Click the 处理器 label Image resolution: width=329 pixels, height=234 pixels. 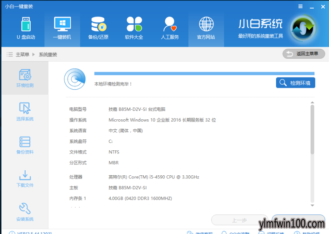(x=76, y=177)
